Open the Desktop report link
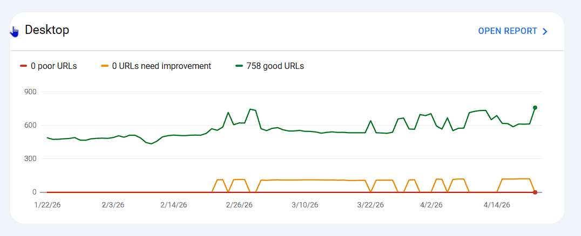 coord(508,31)
